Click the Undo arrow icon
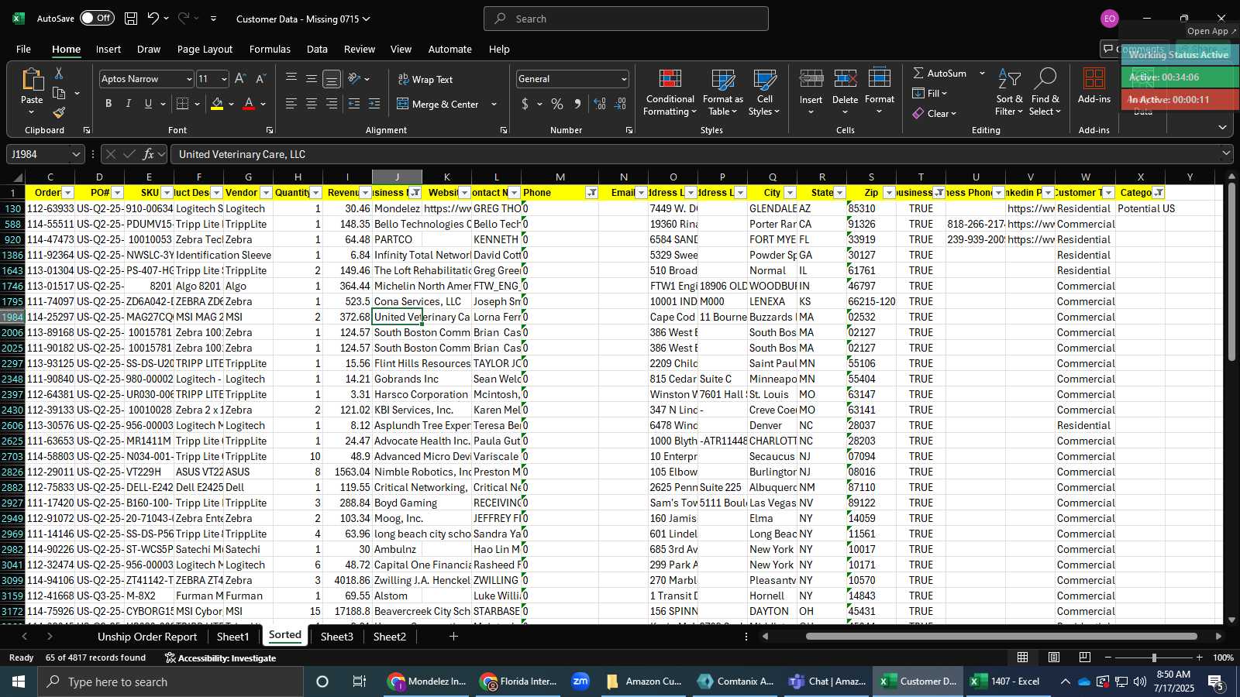 153,19
